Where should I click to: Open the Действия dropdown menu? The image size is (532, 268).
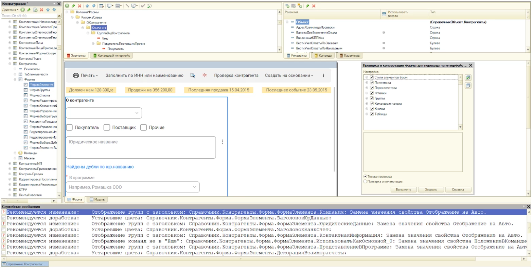click(10, 10)
